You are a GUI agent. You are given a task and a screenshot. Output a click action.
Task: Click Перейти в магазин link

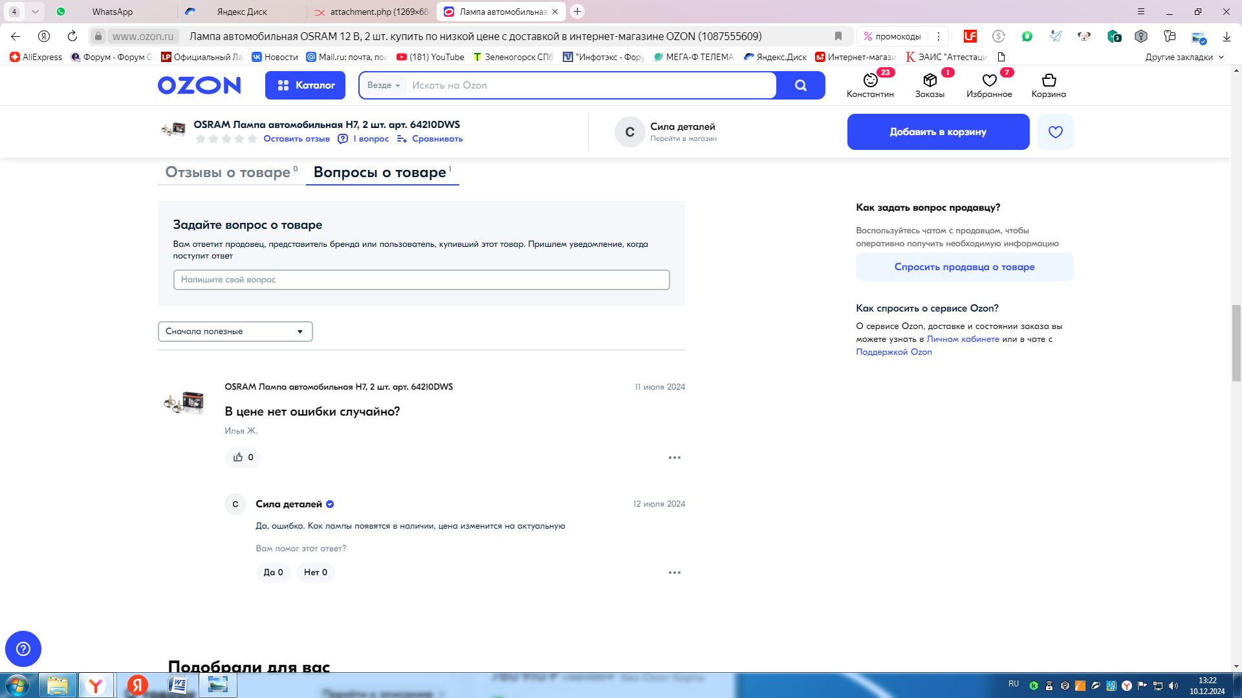(683, 139)
